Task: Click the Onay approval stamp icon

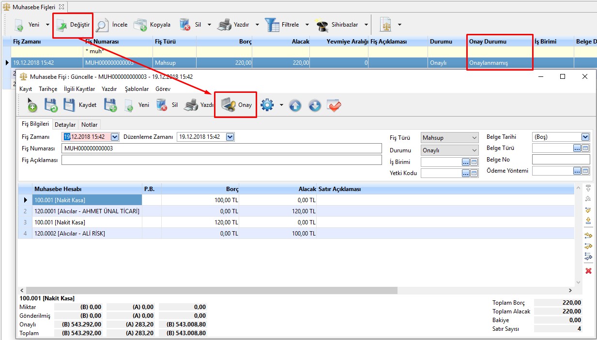Action: (x=228, y=105)
